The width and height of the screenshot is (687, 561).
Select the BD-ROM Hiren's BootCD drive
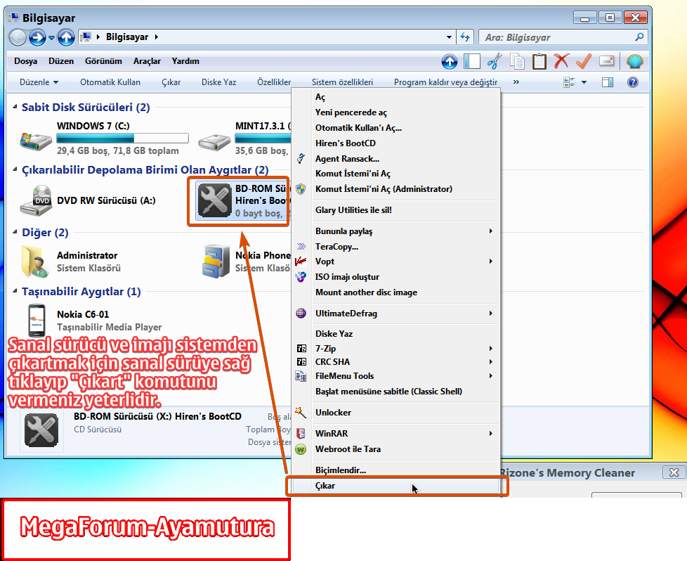pos(242,200)
